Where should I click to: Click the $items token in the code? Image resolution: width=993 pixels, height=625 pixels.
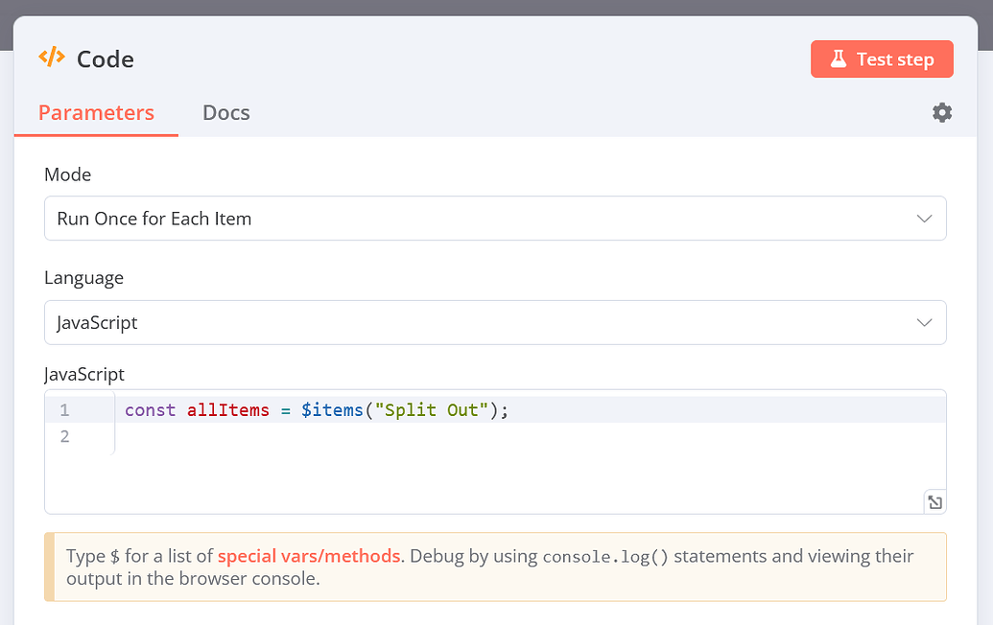[333, 409]
